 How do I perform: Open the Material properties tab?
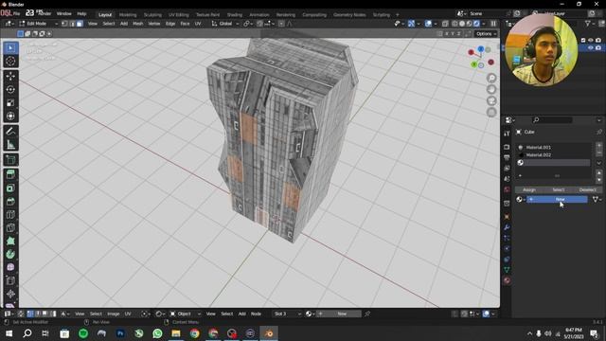pos(507,280)
